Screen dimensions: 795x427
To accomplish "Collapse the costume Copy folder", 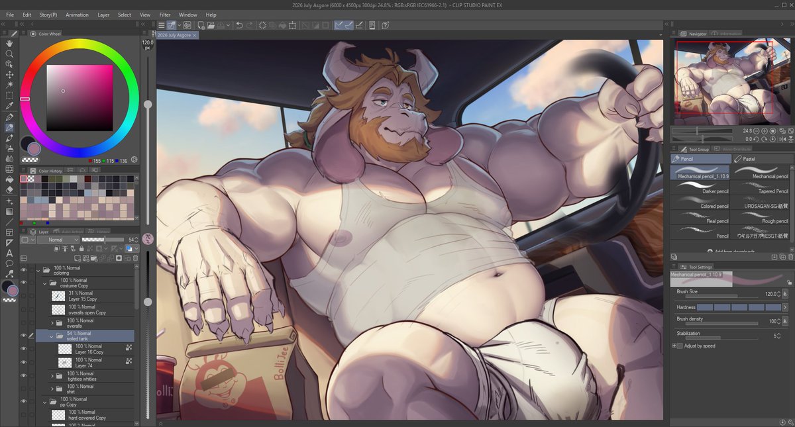I will tap(45, 283).
